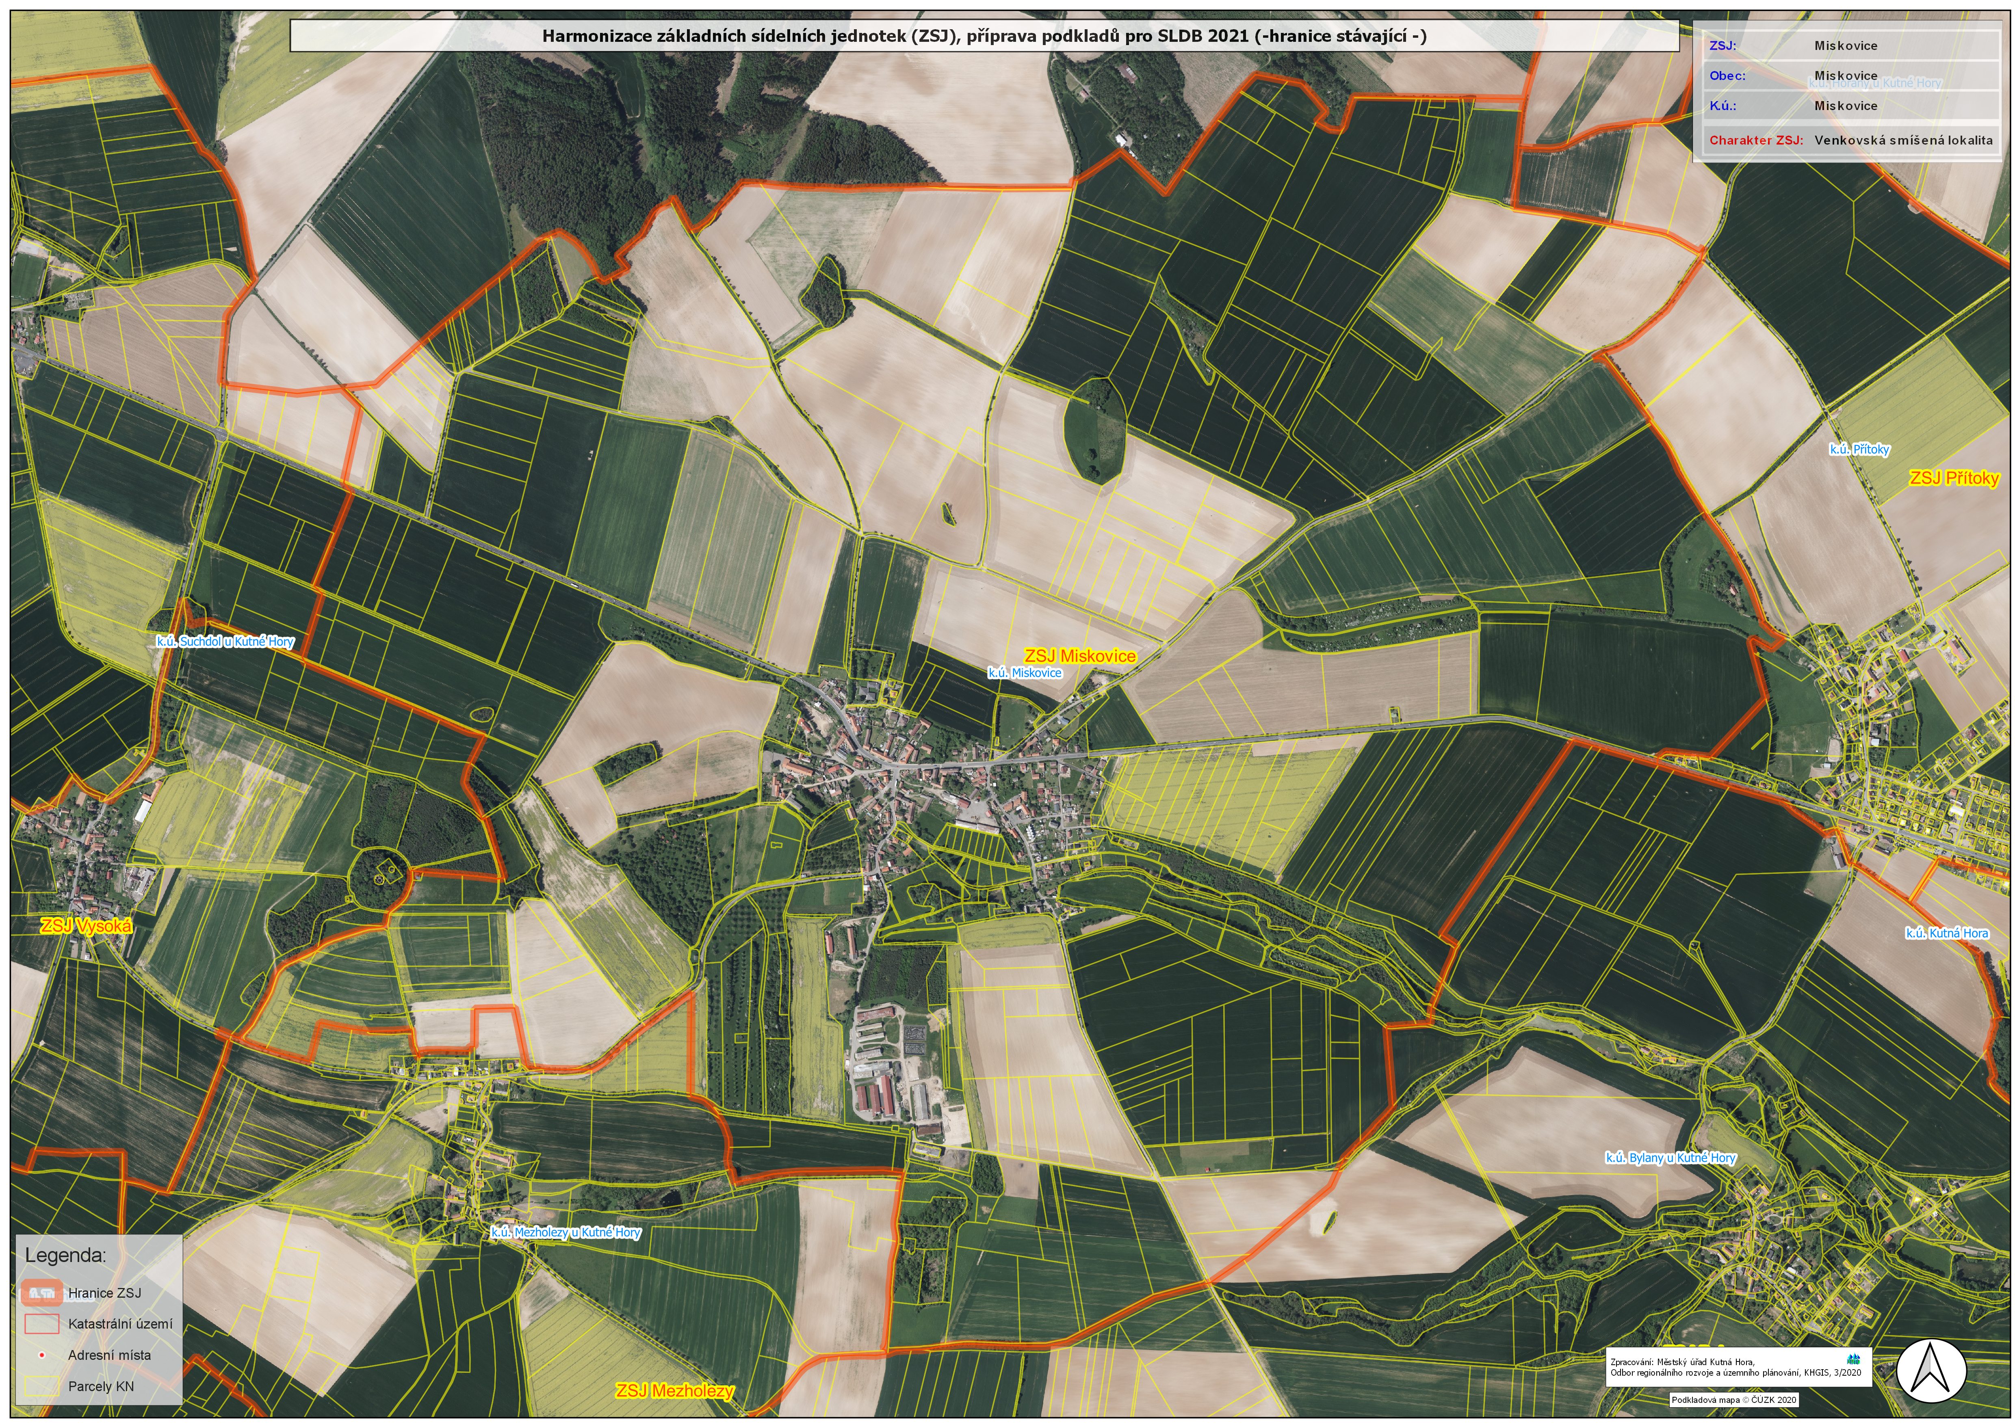Image resolution: width=2015 pixels, height=1424 pixels.
Task: Click the ZSJ Mezholezy map label
Action: coord(674,1392)
